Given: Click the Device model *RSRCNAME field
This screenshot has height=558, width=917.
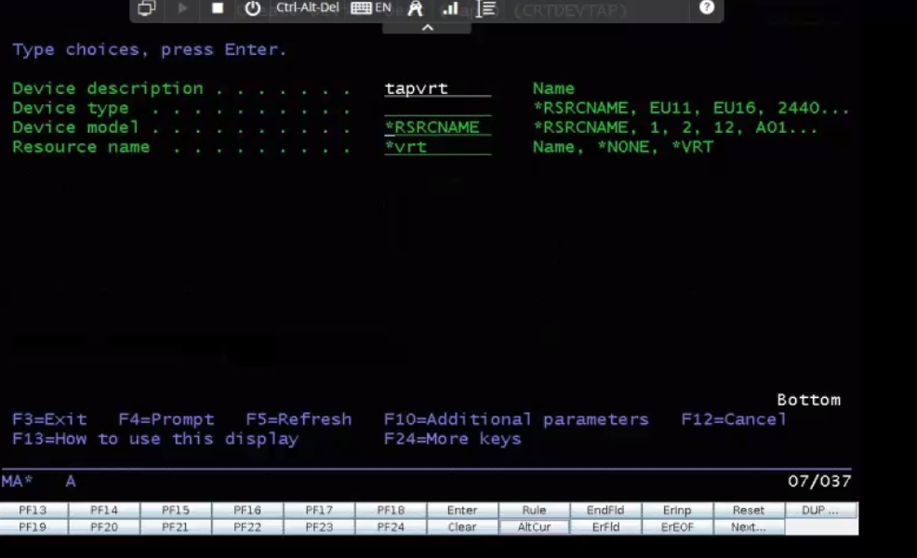Looking at the screenshot, I should pyautogui.click(x=437, y=127).
